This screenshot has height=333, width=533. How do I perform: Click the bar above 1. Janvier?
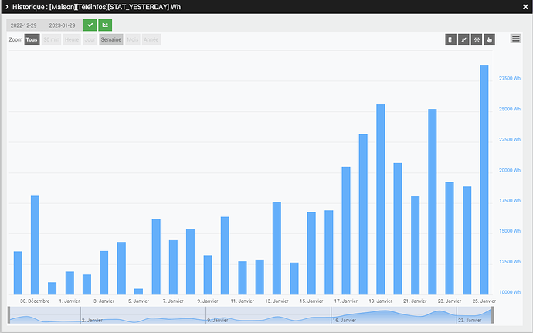click(70, 283)
